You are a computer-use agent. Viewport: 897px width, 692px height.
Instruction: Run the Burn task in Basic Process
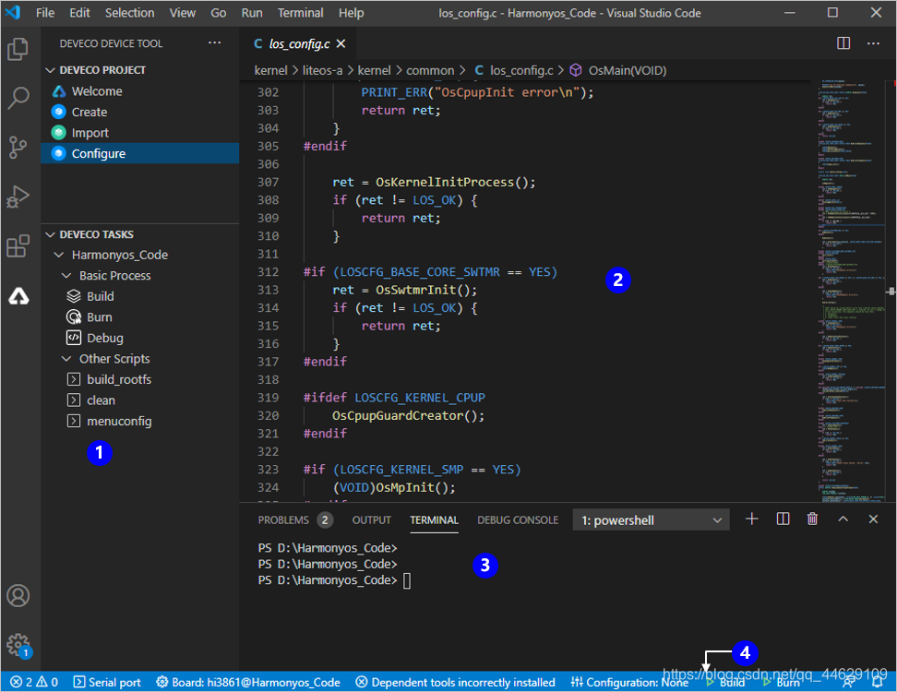coord(140,316)
